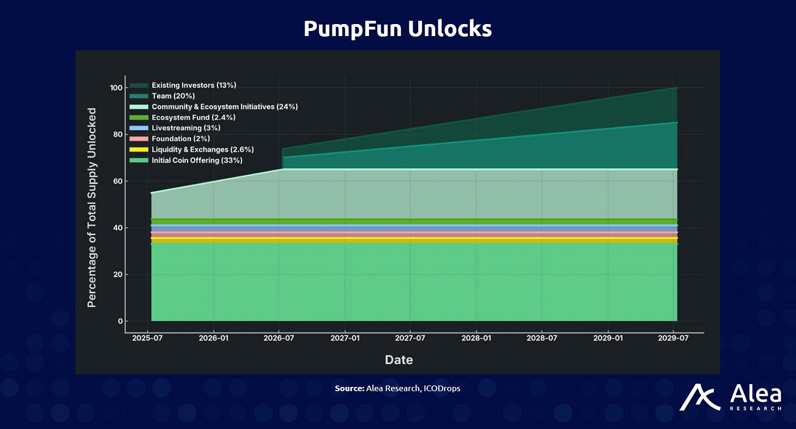Click the Existing Investors legend swatch
Screen dimensions: 796x429
coord(139,86)
